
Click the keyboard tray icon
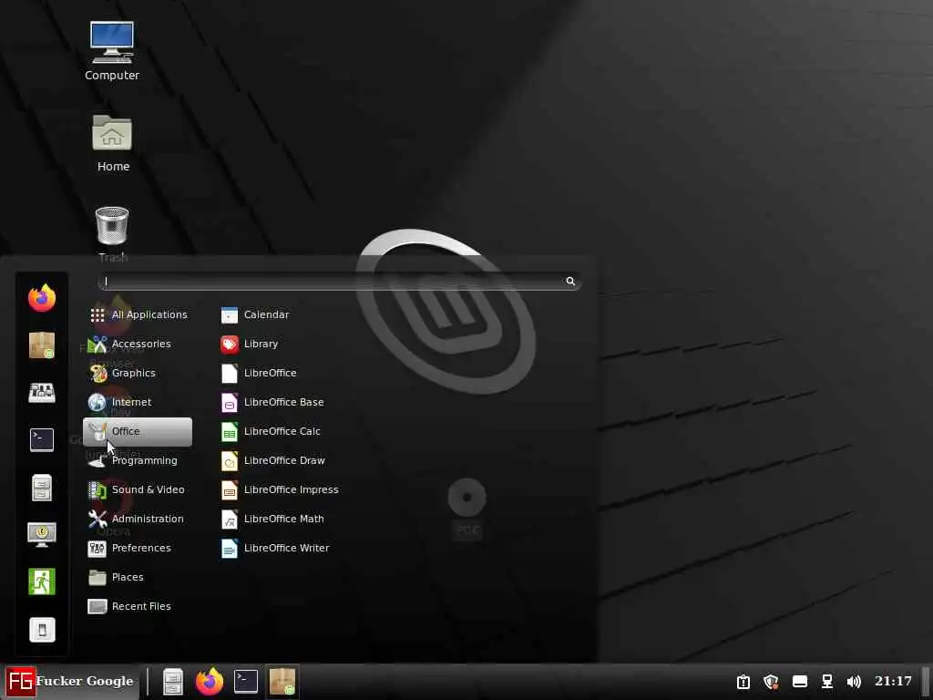(x=800, y=682)
